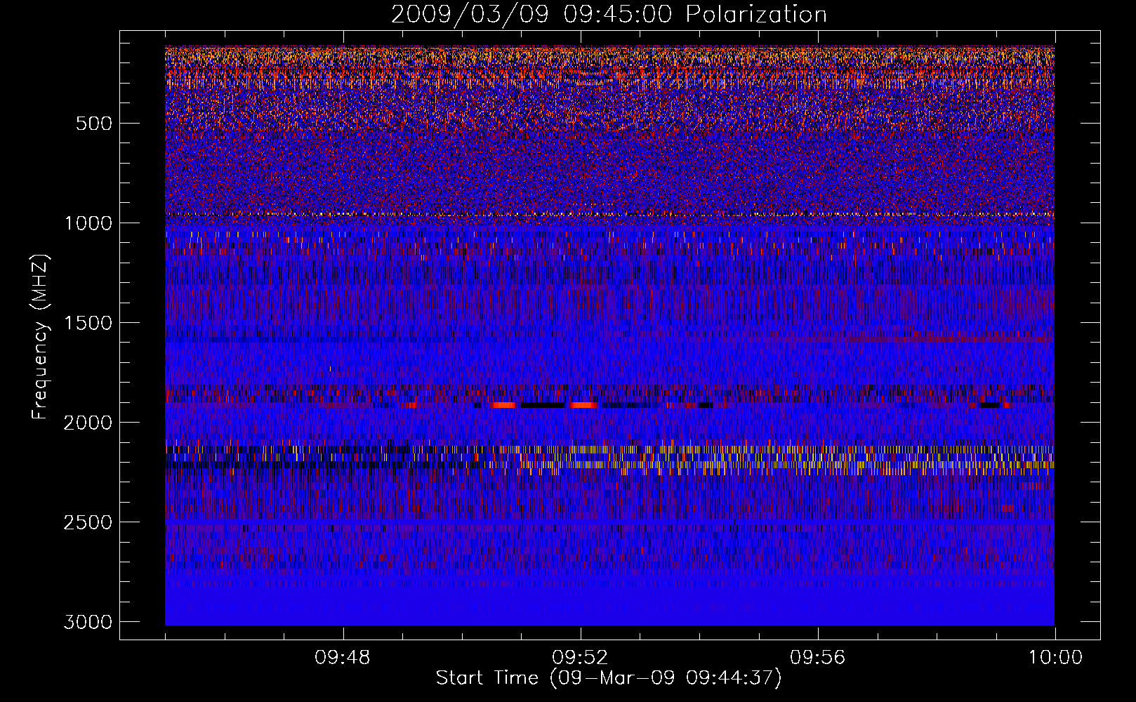Click the 1000 frequency tick label

click(88, 223)
